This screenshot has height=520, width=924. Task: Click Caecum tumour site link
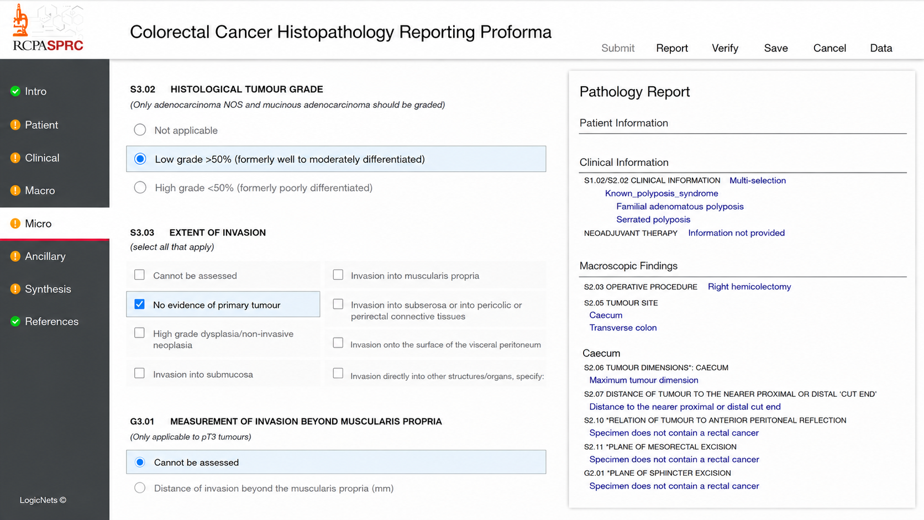pyautogui.click(x=606, y=315)
